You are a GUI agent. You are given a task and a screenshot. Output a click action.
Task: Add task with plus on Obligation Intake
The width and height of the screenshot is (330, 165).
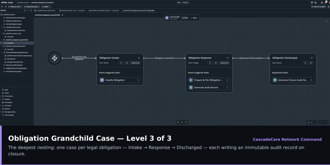[139, 58]
